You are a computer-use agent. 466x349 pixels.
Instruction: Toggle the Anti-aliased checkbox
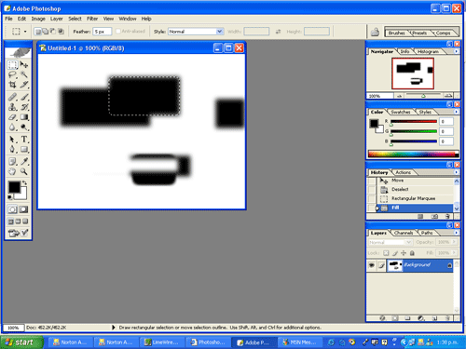118,32
